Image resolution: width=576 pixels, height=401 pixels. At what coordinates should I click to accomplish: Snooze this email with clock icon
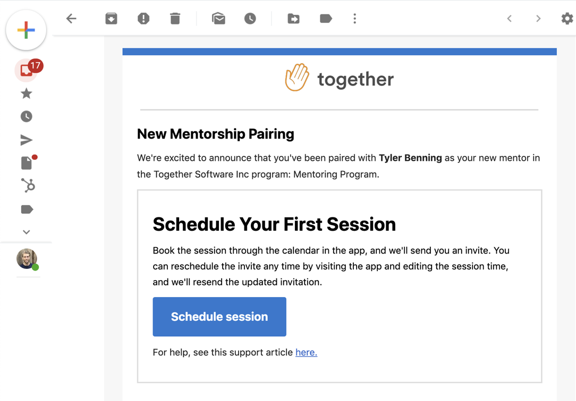pos(250,19)
